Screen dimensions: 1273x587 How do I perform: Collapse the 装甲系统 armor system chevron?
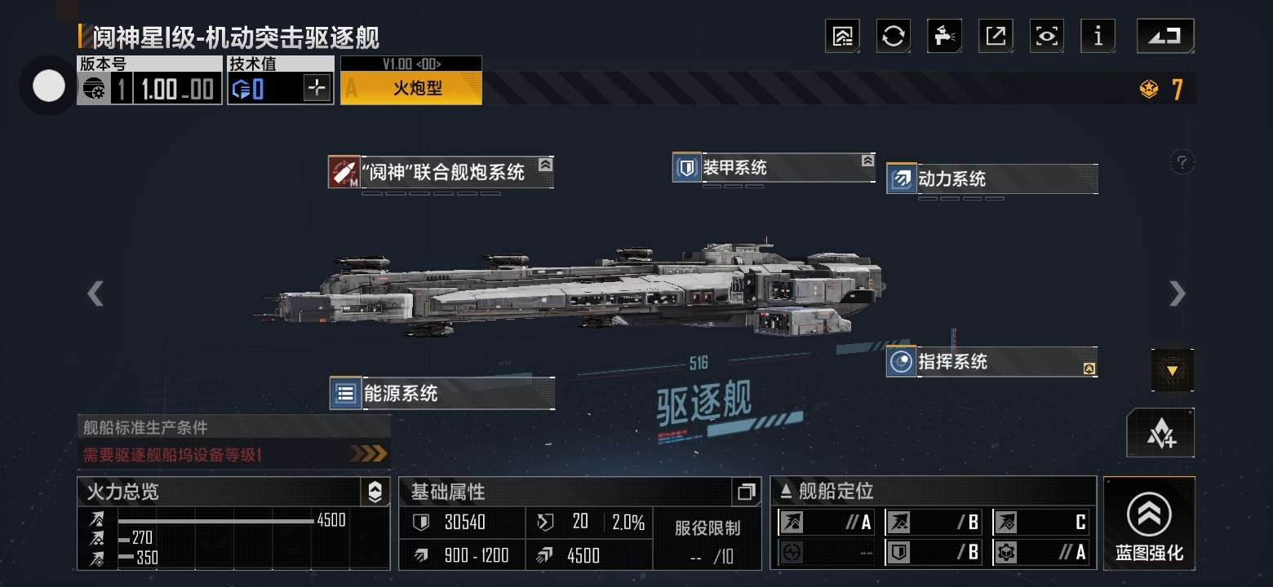pyautogui.click(x=867, y=161)
